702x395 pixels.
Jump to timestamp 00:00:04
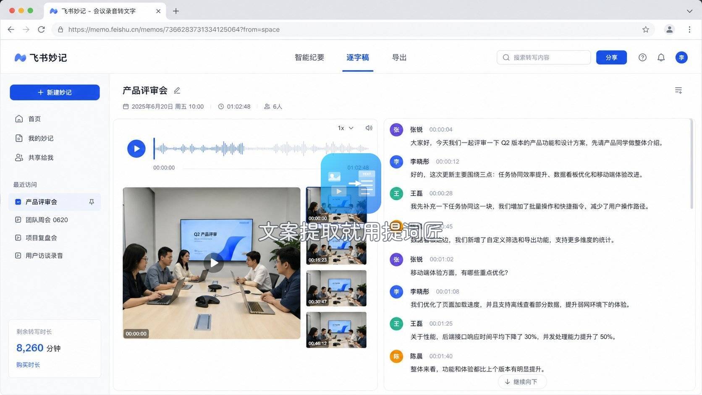(441, 130)
